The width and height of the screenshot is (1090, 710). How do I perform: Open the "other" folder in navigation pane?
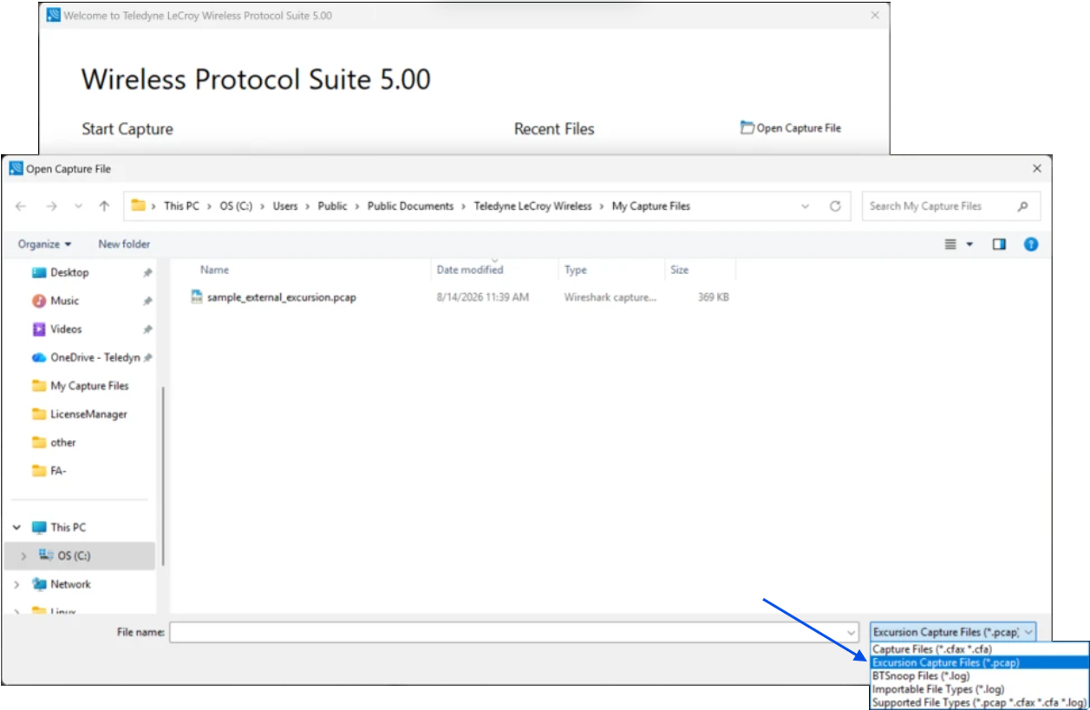[x=62, y=442]
